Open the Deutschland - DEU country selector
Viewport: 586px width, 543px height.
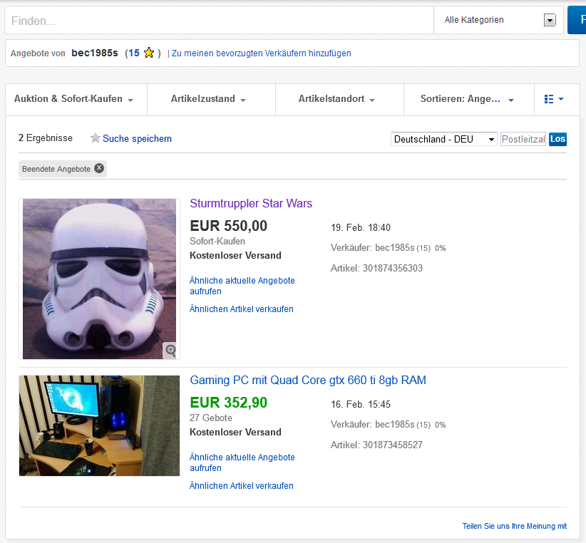[x=444, y=139]
